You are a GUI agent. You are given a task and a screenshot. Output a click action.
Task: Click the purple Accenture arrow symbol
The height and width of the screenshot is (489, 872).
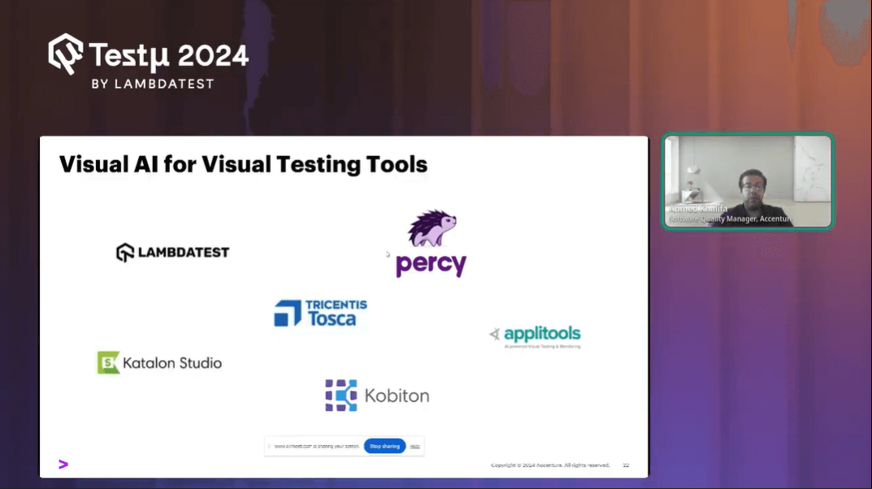63,464
